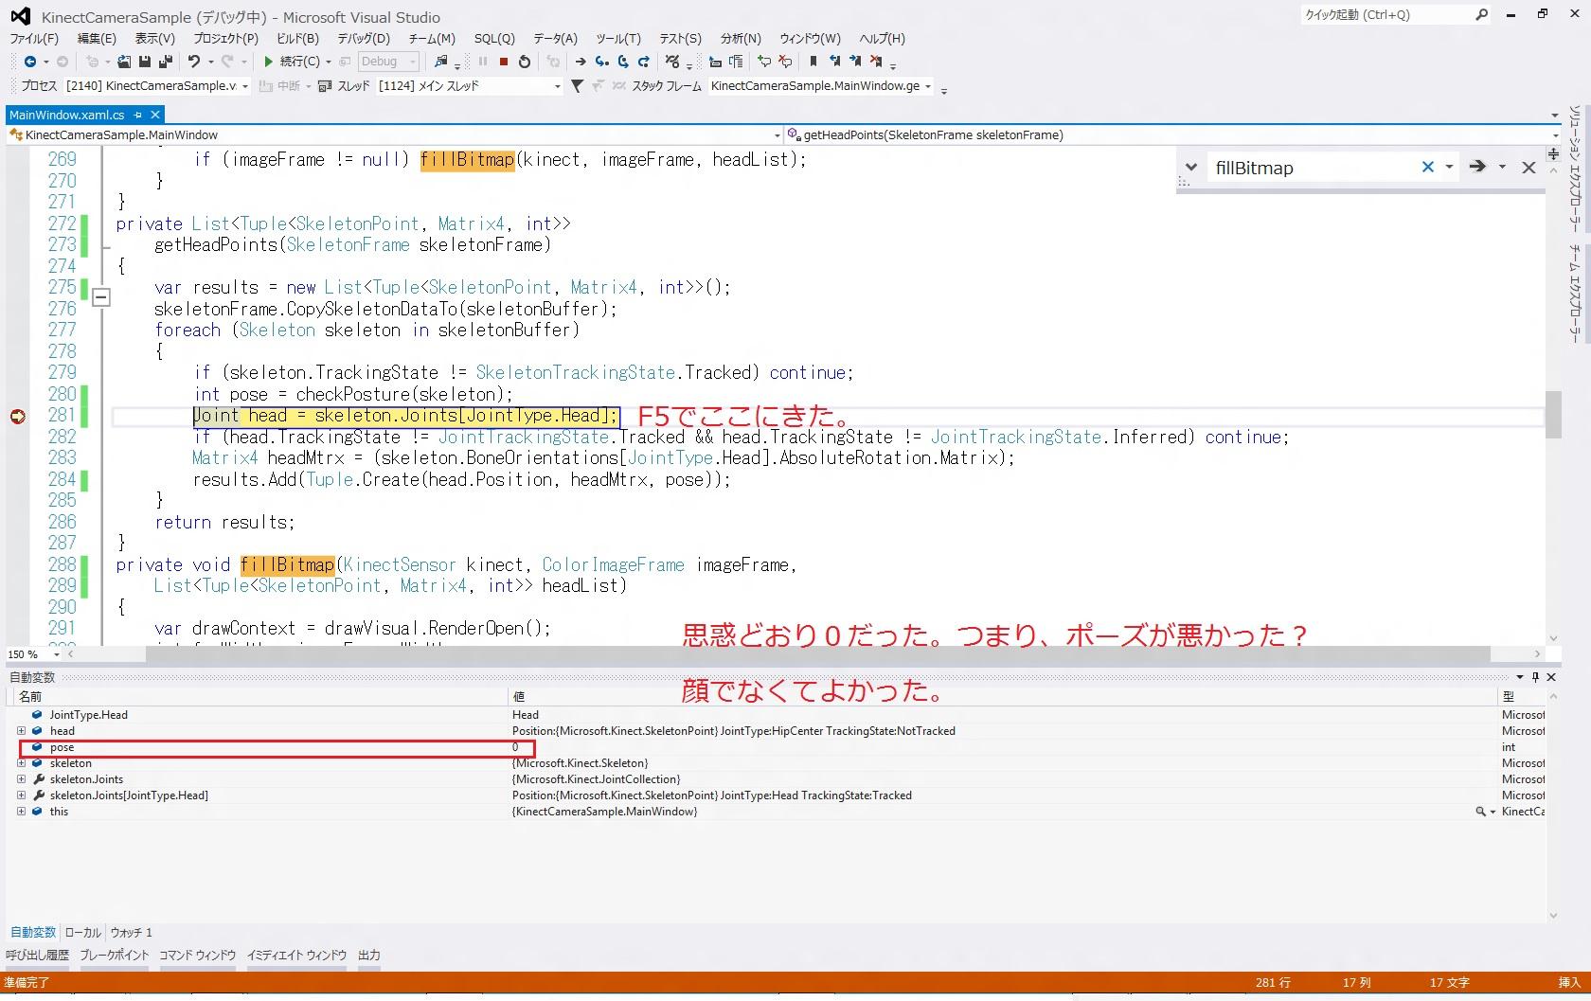Click the find next arrow button
This screenshot has width=1591, height=1001.
(1477, 167)
